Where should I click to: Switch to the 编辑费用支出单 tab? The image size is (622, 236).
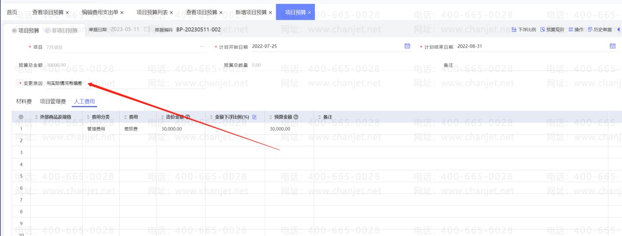click(x=100, y=12)
